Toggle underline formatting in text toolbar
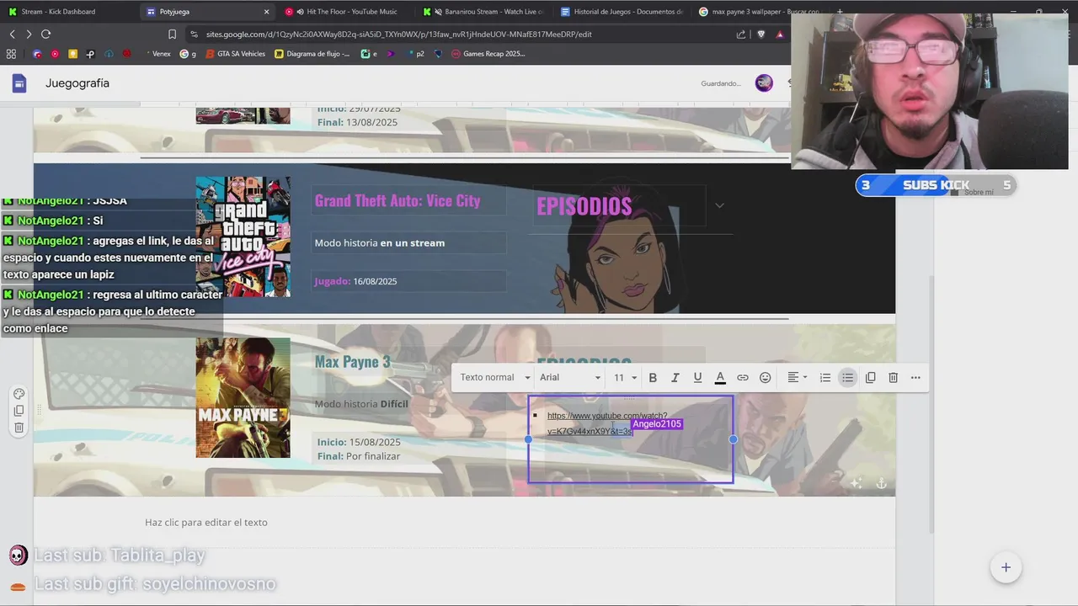Image resolution: width=1078 pixels, height=606 pixels. pos(697,378)
